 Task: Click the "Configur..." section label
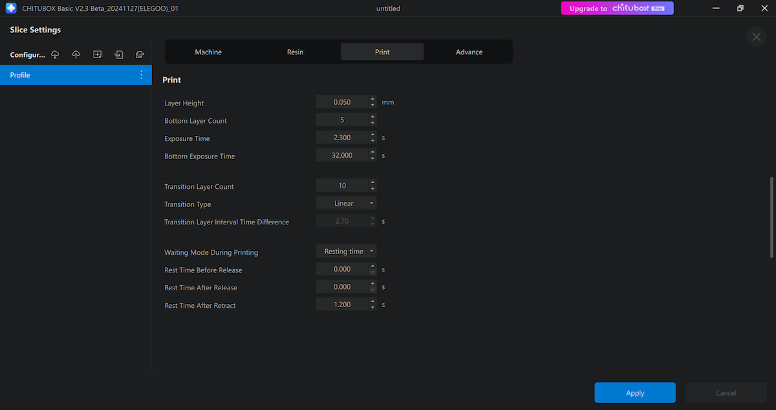click(x=28, y=55)
